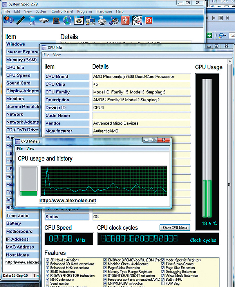Open the Help menu
Viewport: 235px width, 287px height.
(120, 11)
